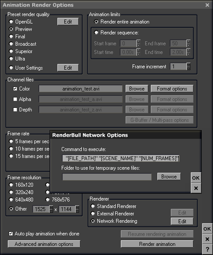
Task: Open Advanced animation options
Action: pyautogui.click(x=44, y=244)
